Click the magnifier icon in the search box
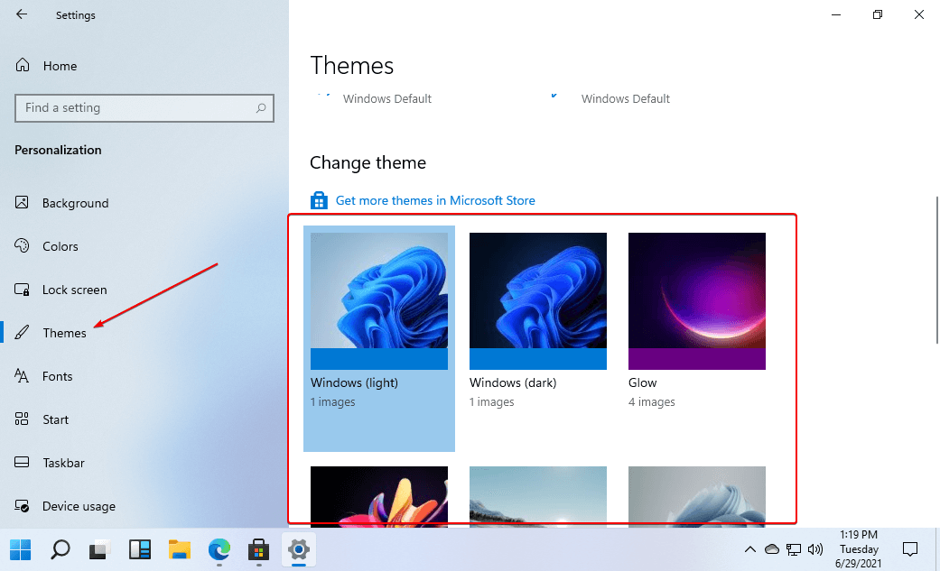 coord(261,108)
